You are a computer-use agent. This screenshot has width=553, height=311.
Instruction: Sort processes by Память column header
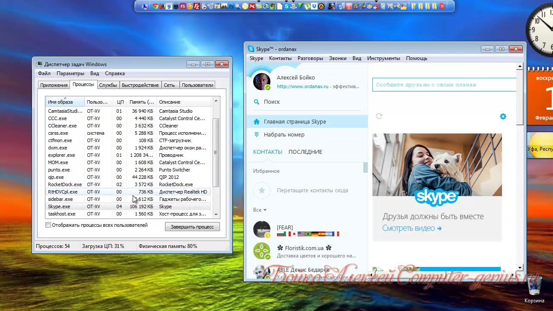(x=141, y=102)
